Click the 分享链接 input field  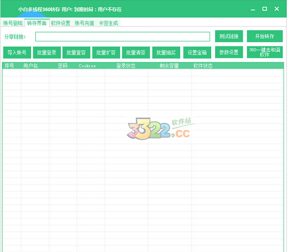point(123,36)
